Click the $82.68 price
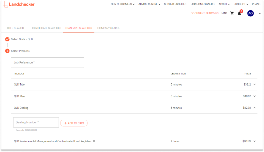Viewport: 264px width, 152px height. [247, 108]
